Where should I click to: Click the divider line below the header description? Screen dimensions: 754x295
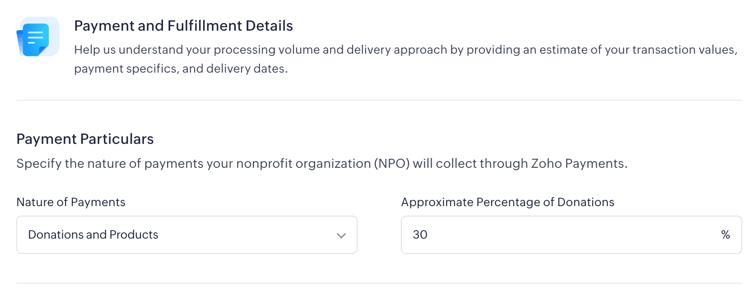pos(379,100)
